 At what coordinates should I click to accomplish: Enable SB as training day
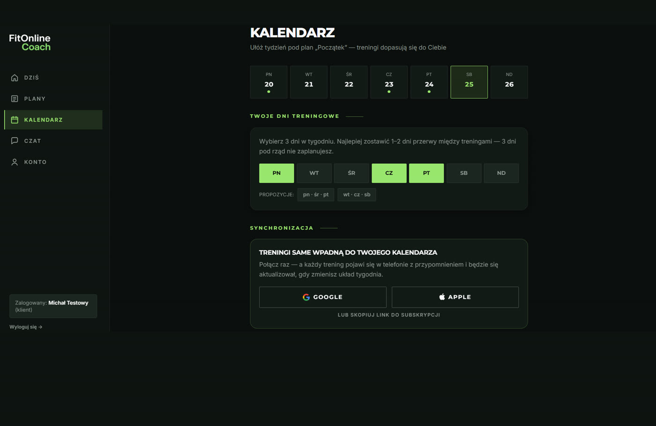click(464, 173)
